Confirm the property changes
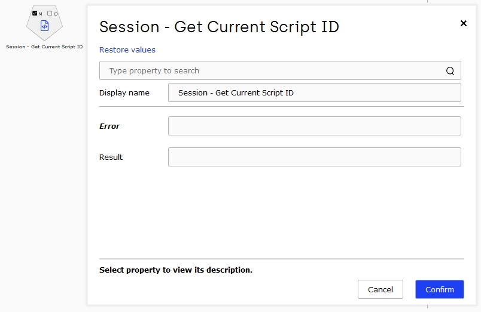The width and height of the screenshot is (481, 312). coord(440,289)
